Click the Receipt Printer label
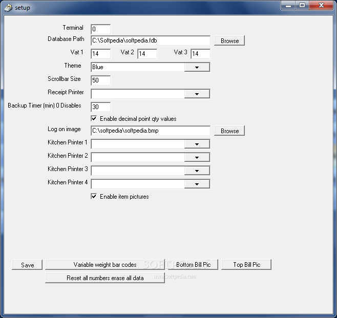337x318 pixels. coord(66,92)
